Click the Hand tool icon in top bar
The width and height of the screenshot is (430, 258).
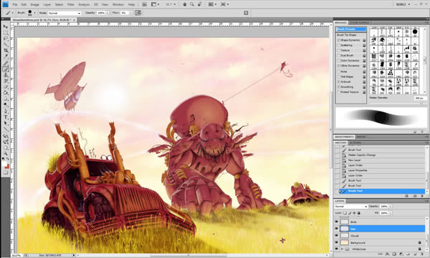(x=185, y=4)
